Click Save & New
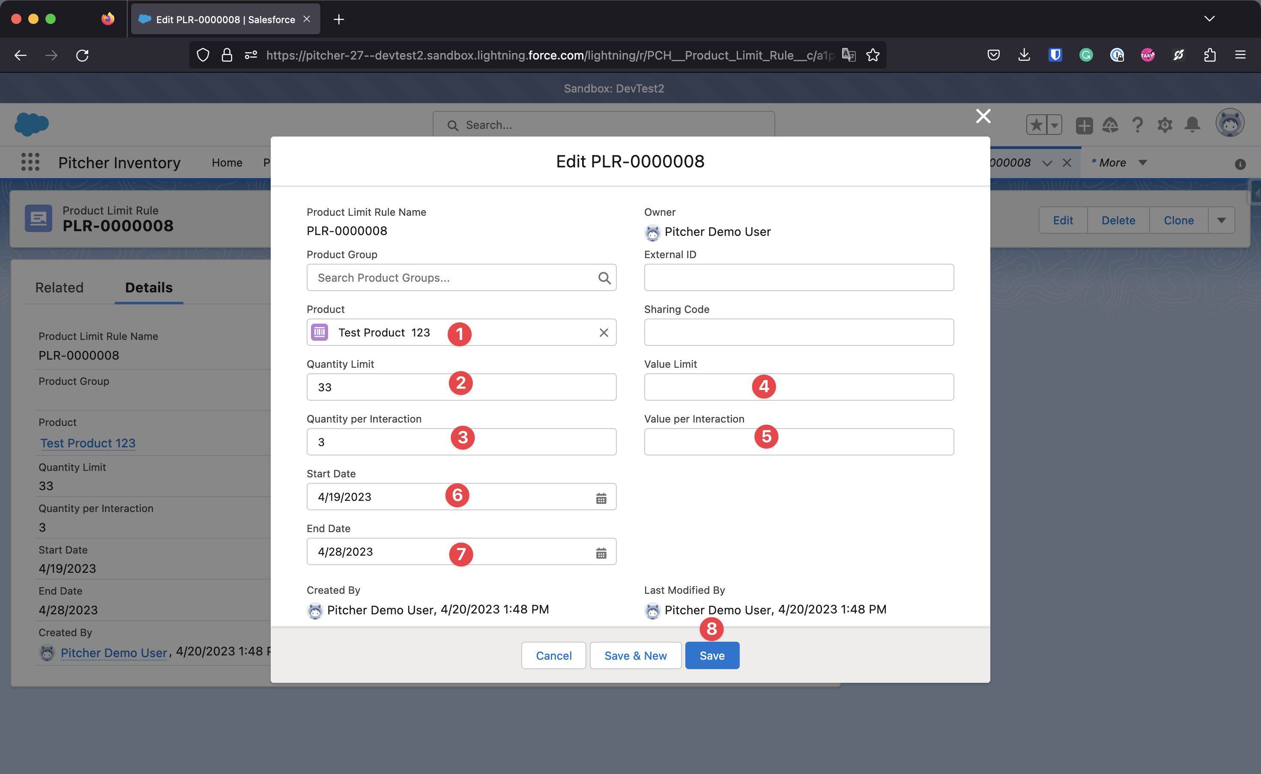This screenshot has width=1261, height=774. coord(635,655)
